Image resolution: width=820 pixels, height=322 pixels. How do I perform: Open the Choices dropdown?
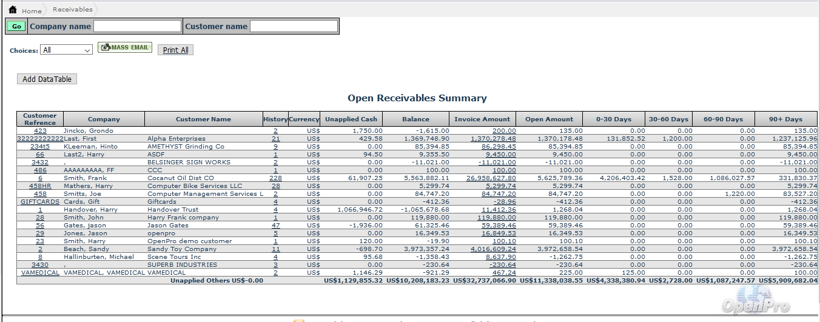coord(66,50)
